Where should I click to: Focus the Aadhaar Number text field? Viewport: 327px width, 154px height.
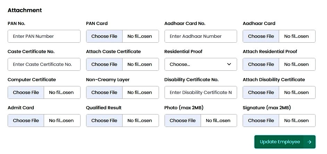point(201,36)
